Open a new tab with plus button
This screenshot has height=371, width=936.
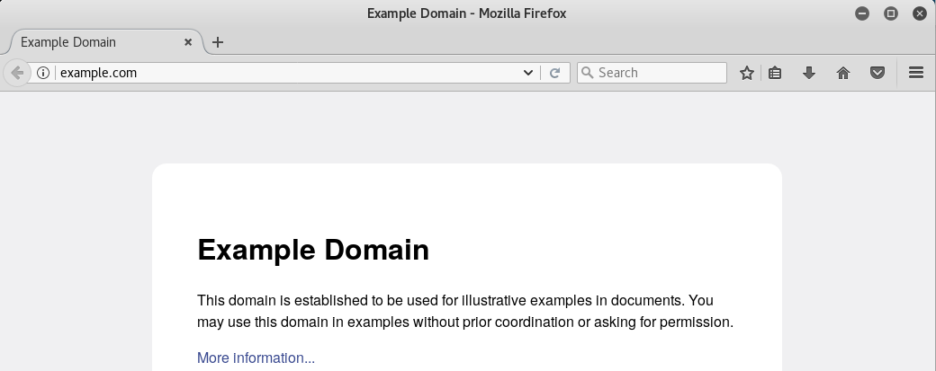pos(218,42)
